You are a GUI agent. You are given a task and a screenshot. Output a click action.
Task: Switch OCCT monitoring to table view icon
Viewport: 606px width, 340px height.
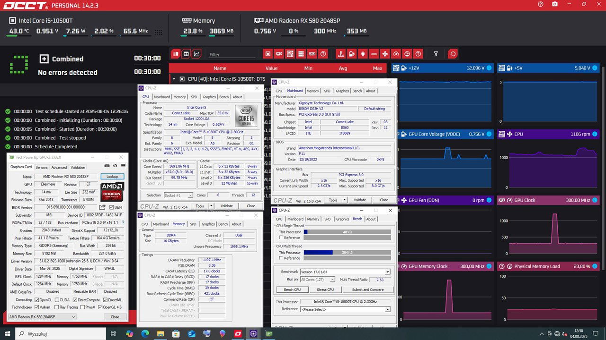point(187,54)
